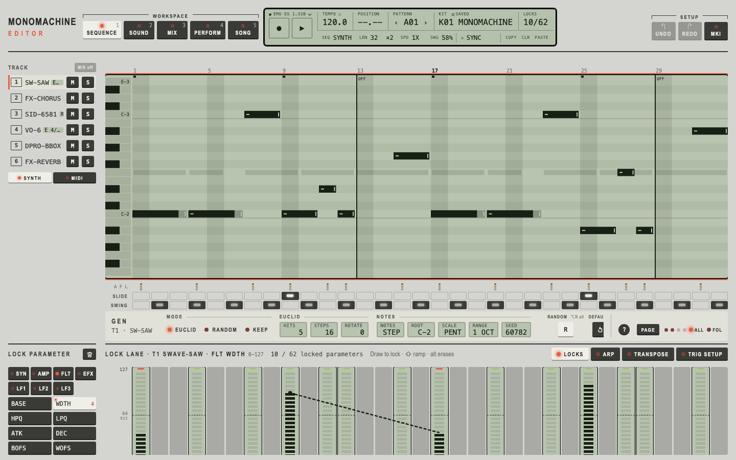Click the SWG 58% swing value
The image size is (736, 460).
pos(442,38)
